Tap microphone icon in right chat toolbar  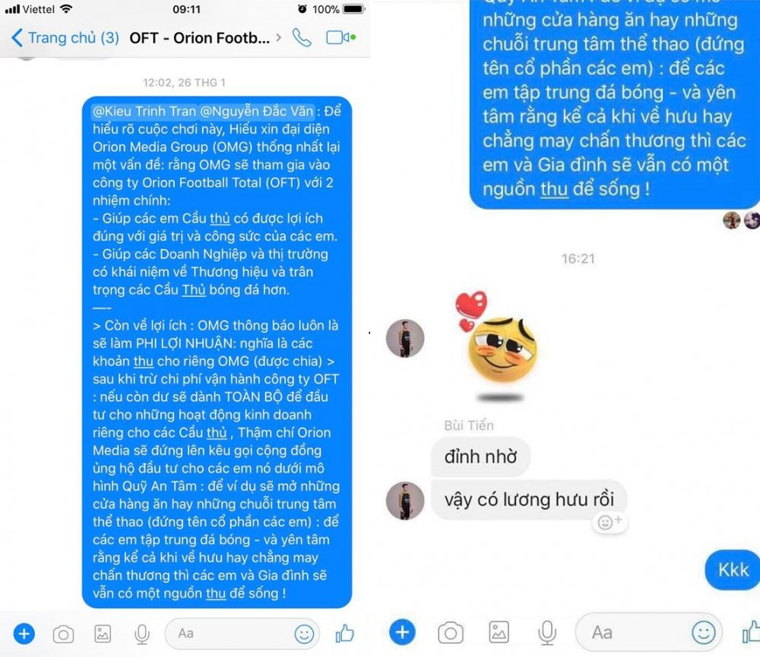point(547,632)
